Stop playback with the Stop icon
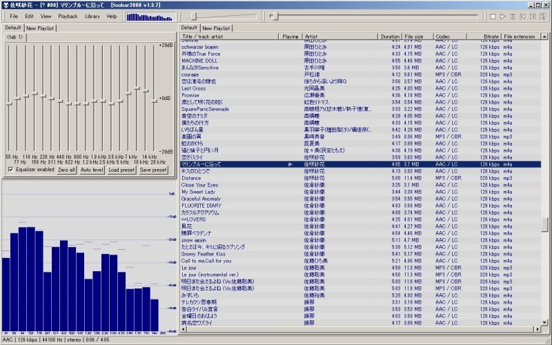 pyautogui.click(x=493, y=17)
